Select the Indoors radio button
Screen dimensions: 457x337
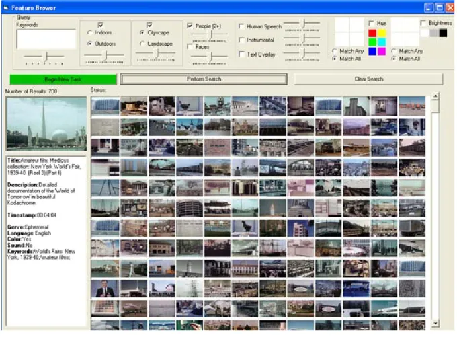90,32
